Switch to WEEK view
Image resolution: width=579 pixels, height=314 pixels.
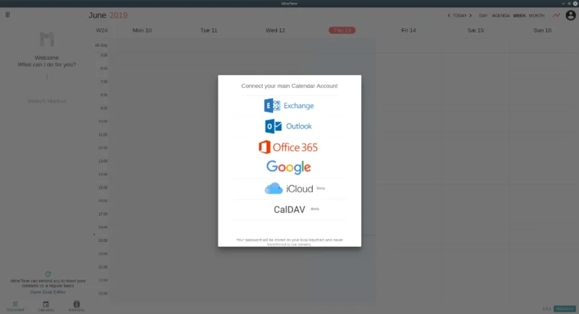click(x=519, y=15)
